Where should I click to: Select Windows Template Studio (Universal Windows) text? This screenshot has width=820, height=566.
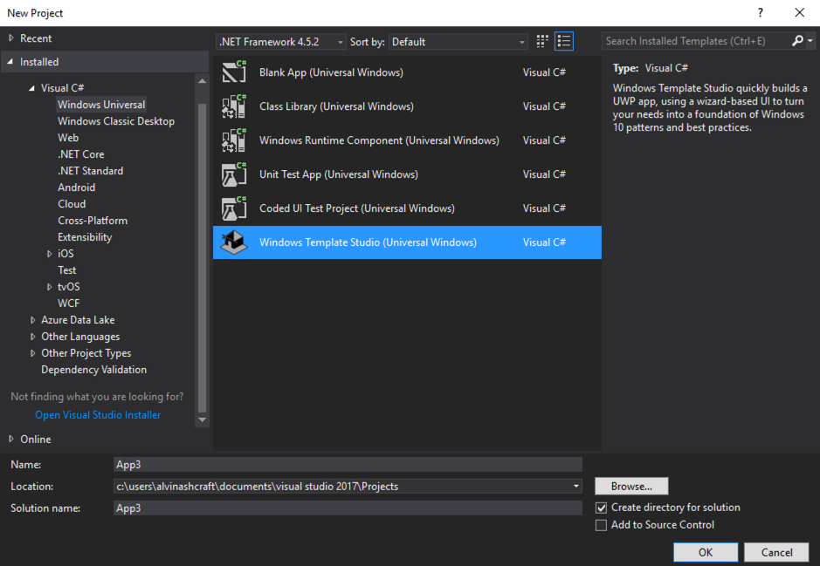point(368,242)
